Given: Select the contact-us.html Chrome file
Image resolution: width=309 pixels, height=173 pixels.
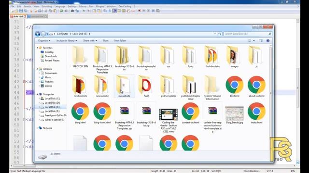Looking at the screenshot, I should pos(190,113).
